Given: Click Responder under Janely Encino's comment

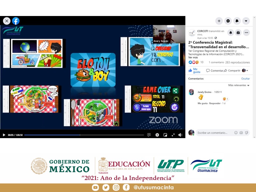Looking at the screenshot, I should [x=215, y=103].
